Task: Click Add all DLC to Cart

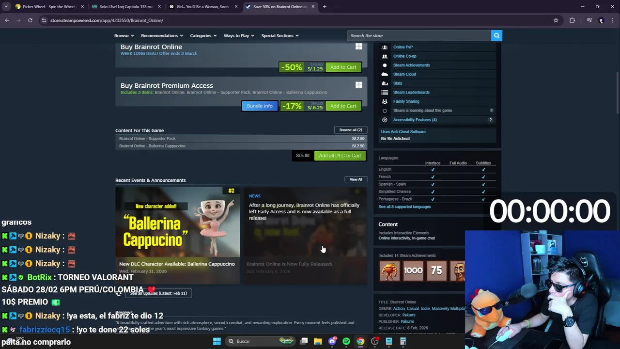Action: [x=340, y=156]
